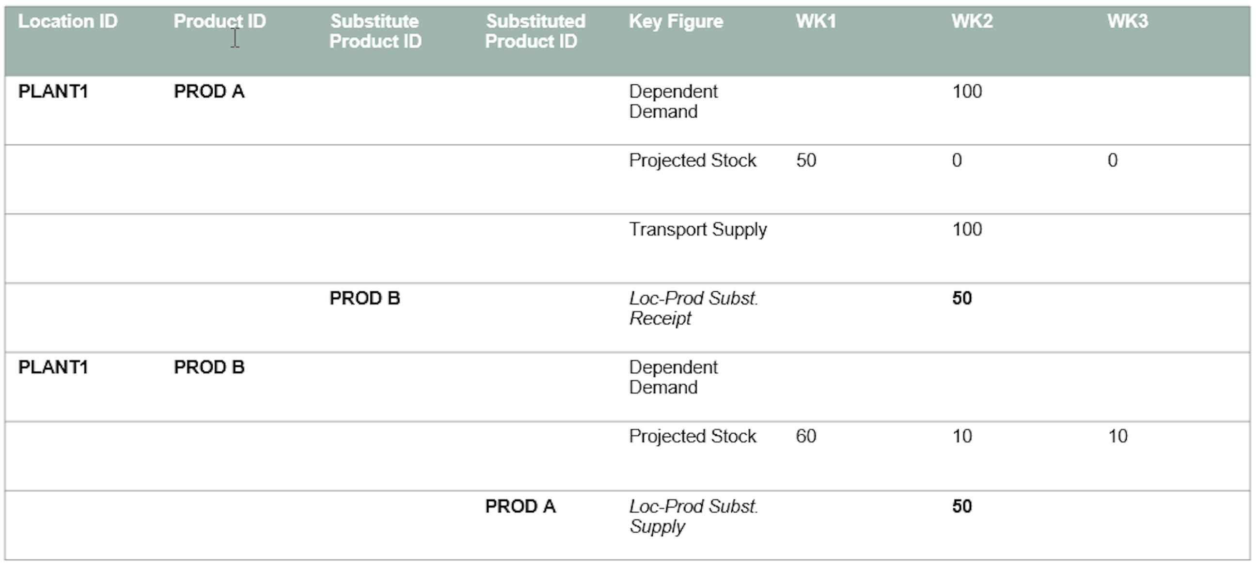This screenshot has height=568, width=1260.
Task: Click PROD B Projected Stock WK1 value 60
Action: pos(806,436)
